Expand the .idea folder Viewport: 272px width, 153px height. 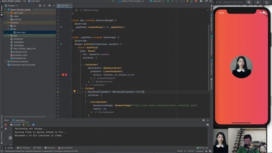tap(8, 16)
